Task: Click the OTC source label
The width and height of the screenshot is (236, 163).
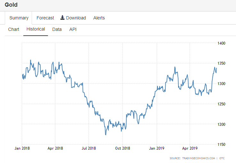Action: 222,158
